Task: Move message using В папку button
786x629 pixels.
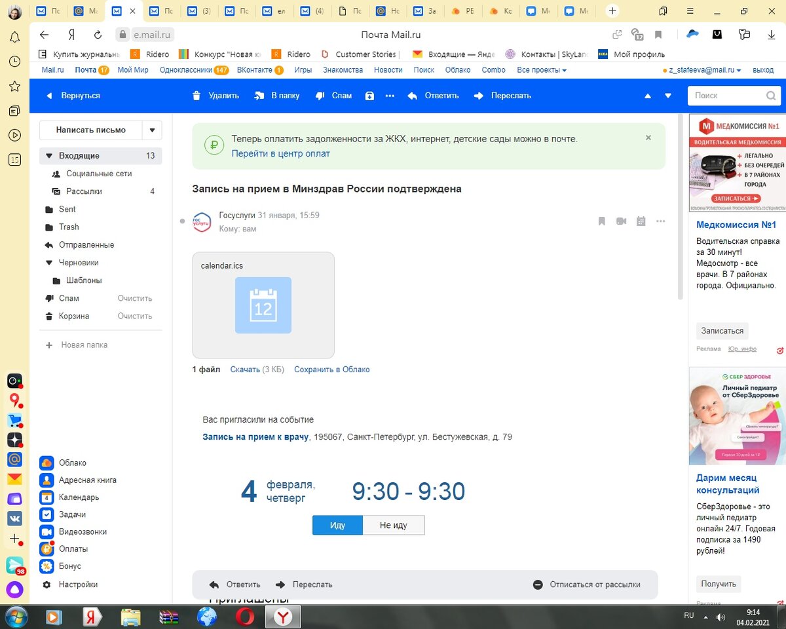Action: tap(276, 96)
